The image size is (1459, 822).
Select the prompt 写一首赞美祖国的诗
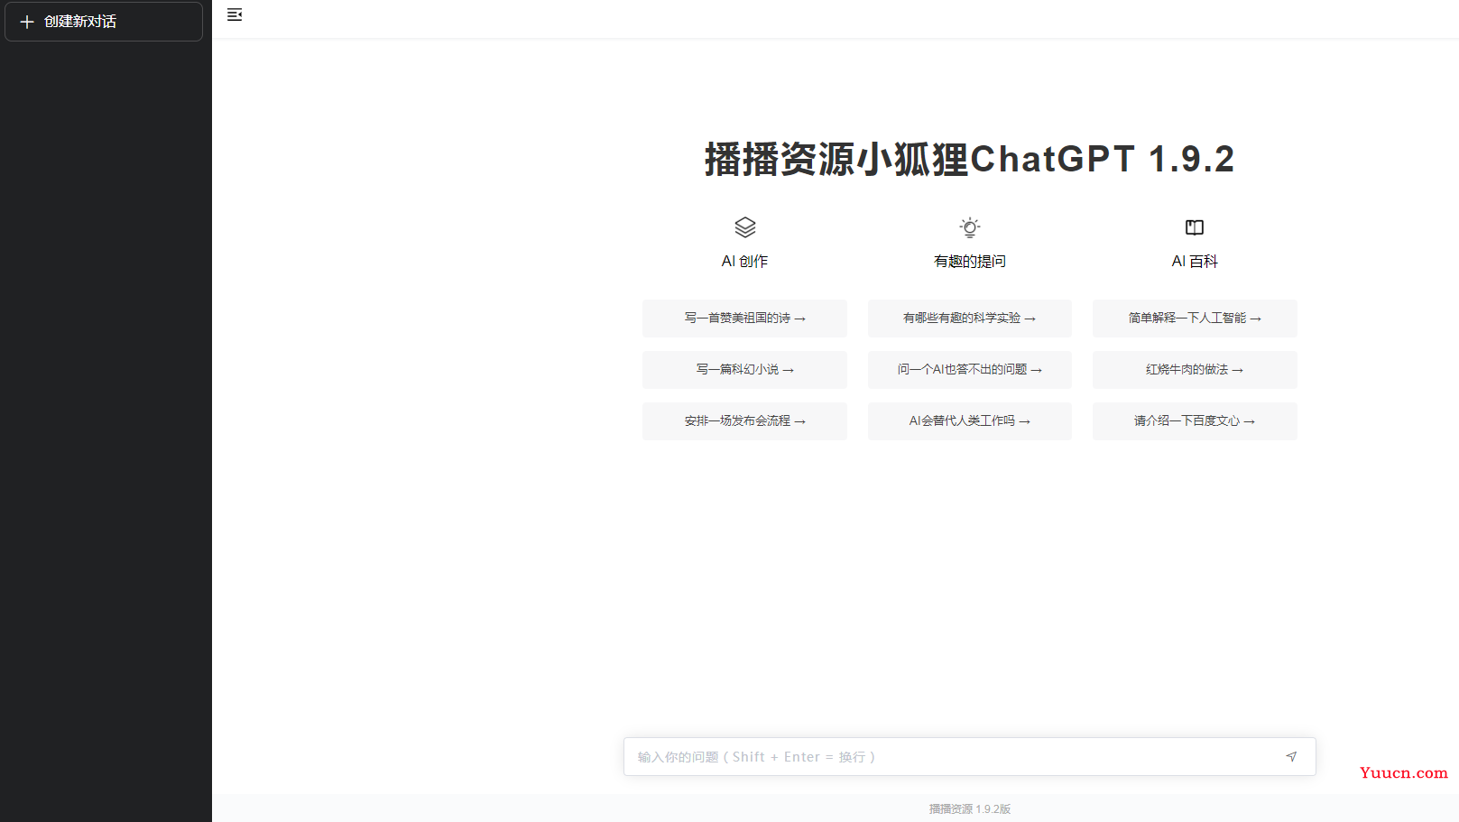(x=744, y=319)
